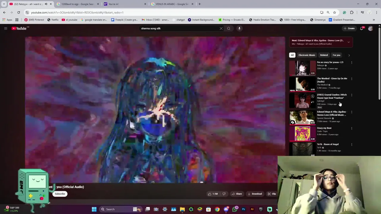Open options for Crazy my Beat

pos(352,128)
